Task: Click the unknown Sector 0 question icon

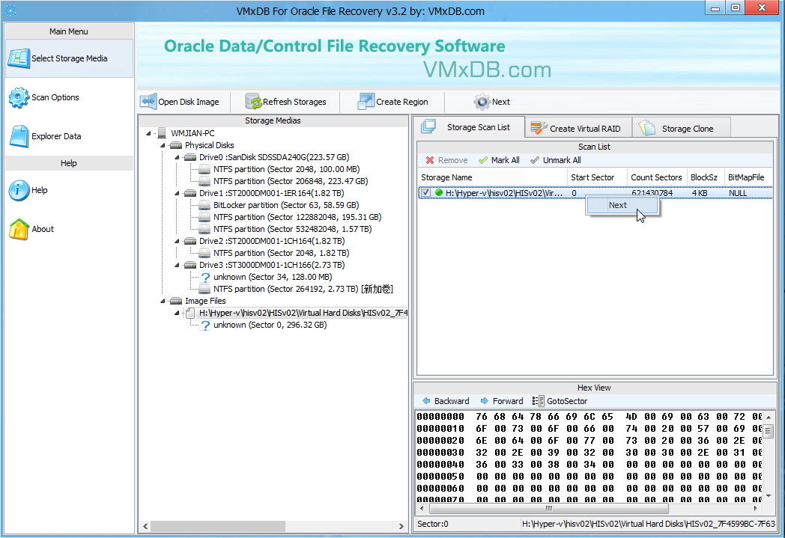Action: [x=204, y=325]
